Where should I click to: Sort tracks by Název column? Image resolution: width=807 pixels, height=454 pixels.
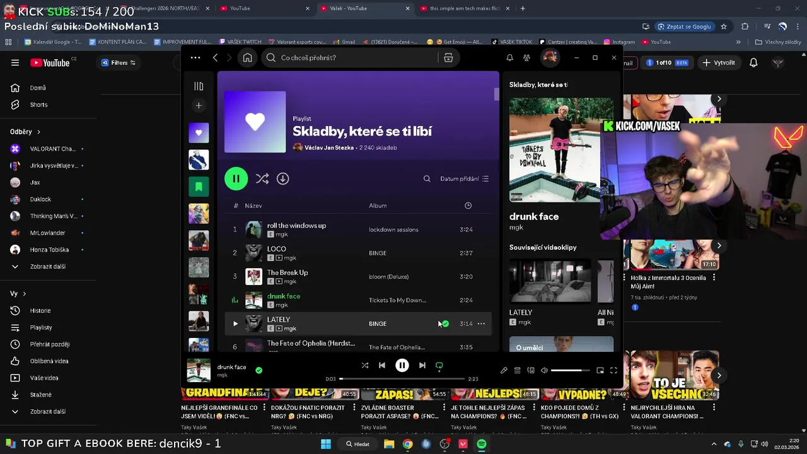(x=253, y=206)
